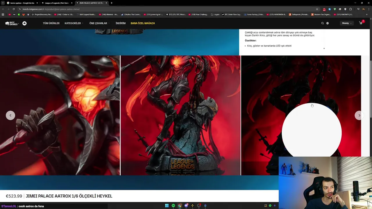Open the shopping cart icon
Screen dimensions: 372x209
tap(361, 23)
